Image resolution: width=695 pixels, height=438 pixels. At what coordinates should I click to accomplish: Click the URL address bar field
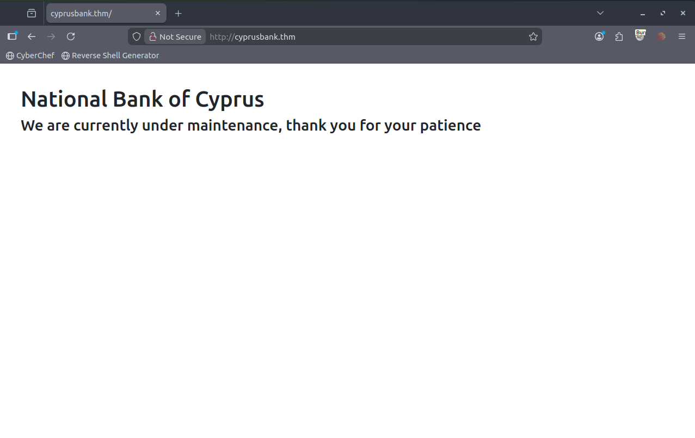click(365, 36)
